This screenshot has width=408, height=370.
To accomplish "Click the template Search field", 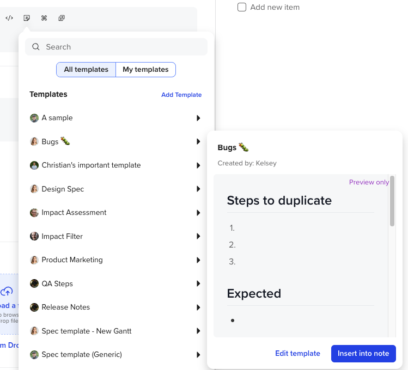I will (x=123, y=47).
